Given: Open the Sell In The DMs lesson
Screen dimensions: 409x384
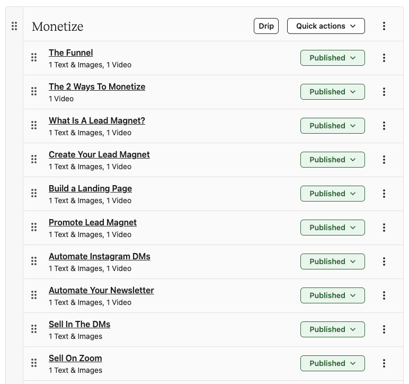Looking at the screenshot, I should (x=79, y=324).
